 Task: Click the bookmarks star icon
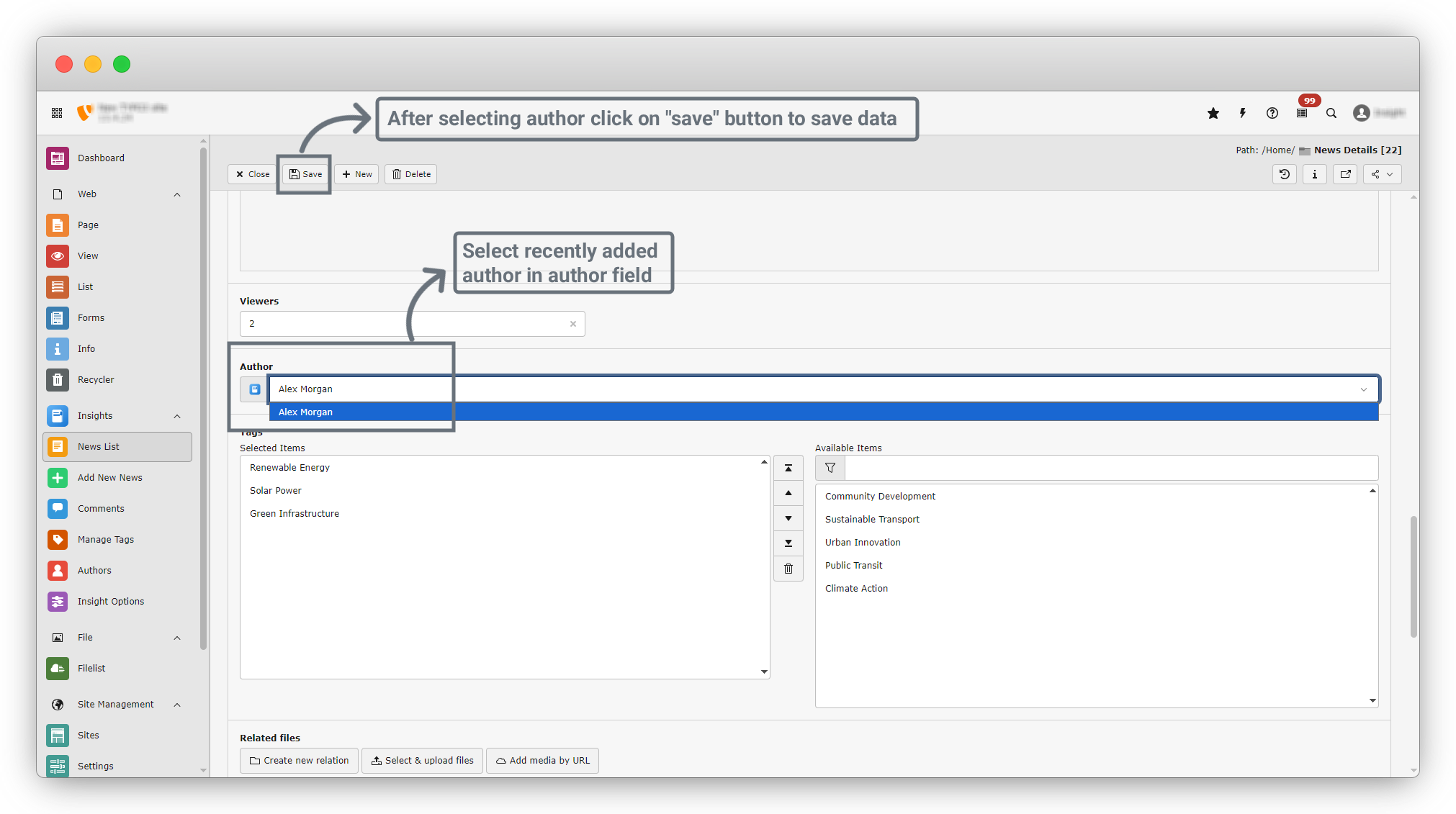pyautogui.click(x=1213, y=113)
